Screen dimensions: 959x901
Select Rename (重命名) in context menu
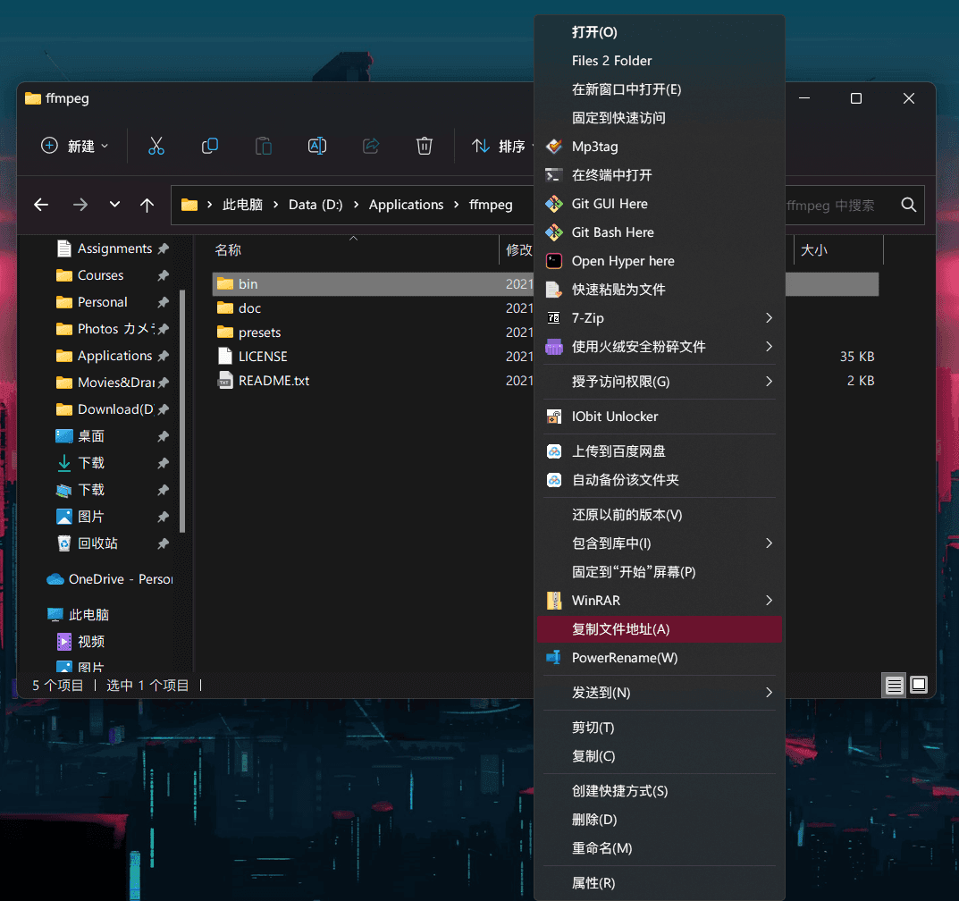(660, 848)
